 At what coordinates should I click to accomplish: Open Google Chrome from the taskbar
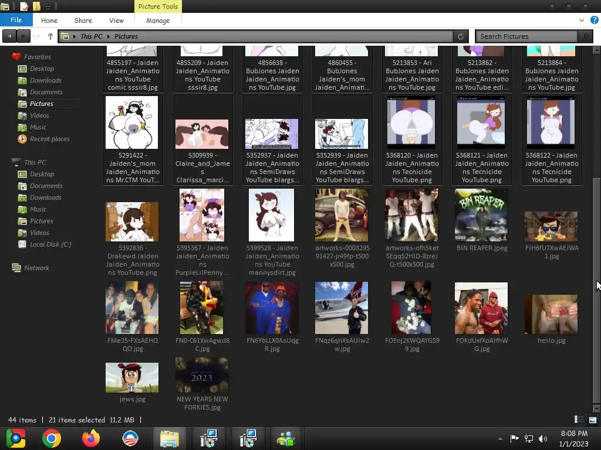[52, 438]
